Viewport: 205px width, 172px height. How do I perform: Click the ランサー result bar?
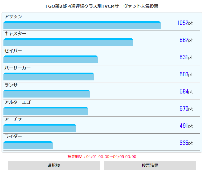47,94
